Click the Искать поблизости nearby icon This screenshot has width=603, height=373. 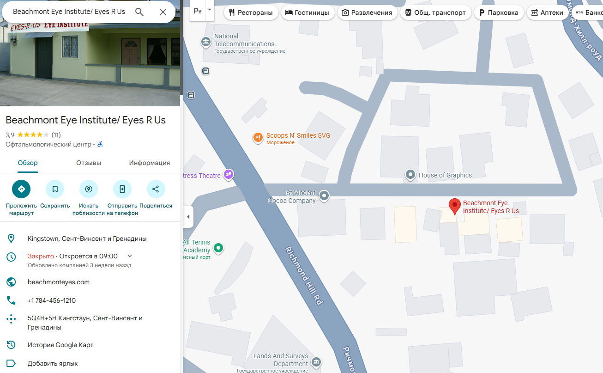click(89, 189)
